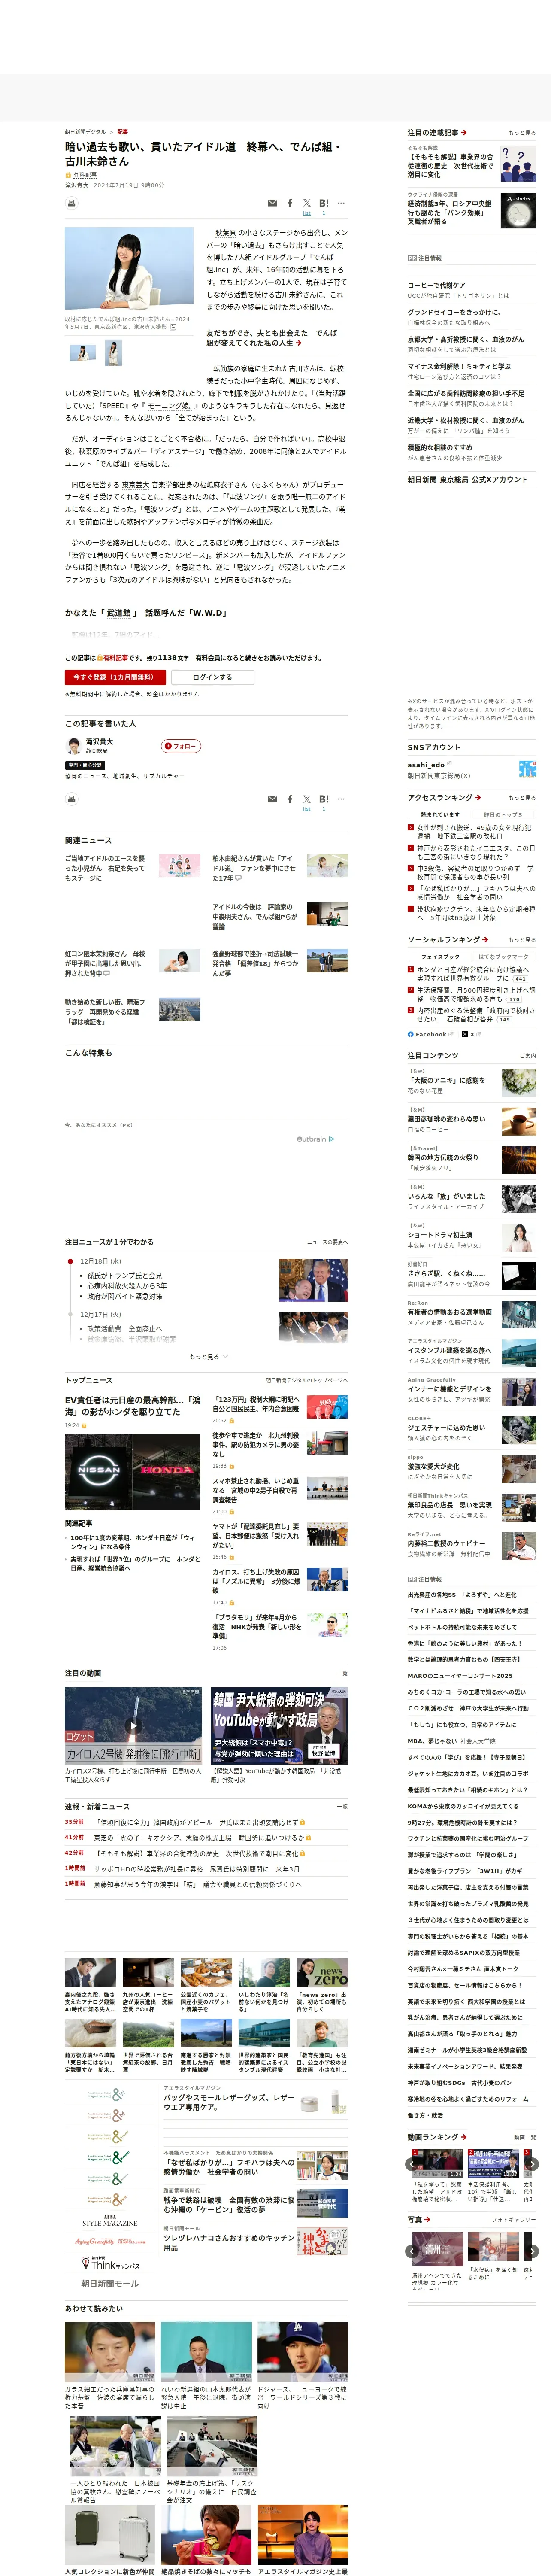Switch to the 昨日のトップ5 tab
This screenshot has width=551, height=2576.
pos(503,815)
